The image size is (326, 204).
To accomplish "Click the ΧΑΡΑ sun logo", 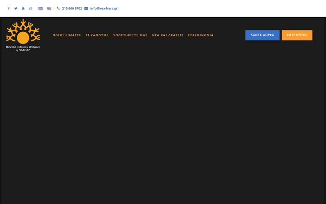I will pos(23,35).
